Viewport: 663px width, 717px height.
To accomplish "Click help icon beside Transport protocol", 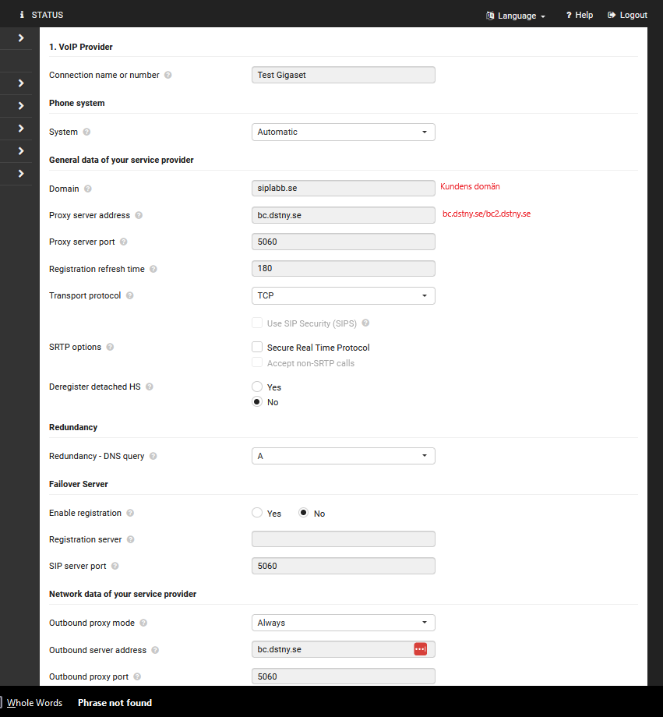I will (x=129, y=296).
